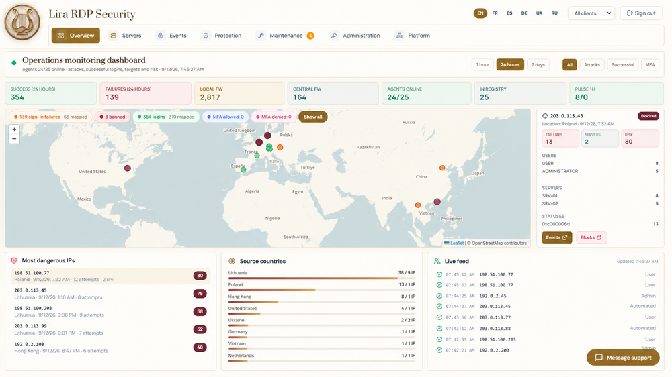This screenshot has width=672, height=377.
Task: Zoom in the map with plus
Action: tap(14, 129)
